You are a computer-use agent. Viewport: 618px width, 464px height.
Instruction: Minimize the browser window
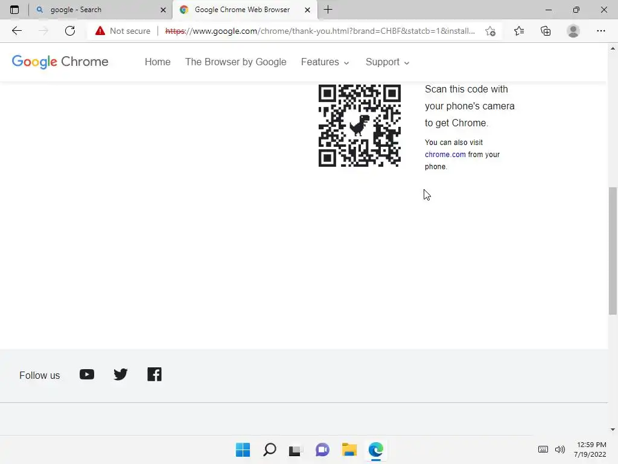tap(548, 10)
